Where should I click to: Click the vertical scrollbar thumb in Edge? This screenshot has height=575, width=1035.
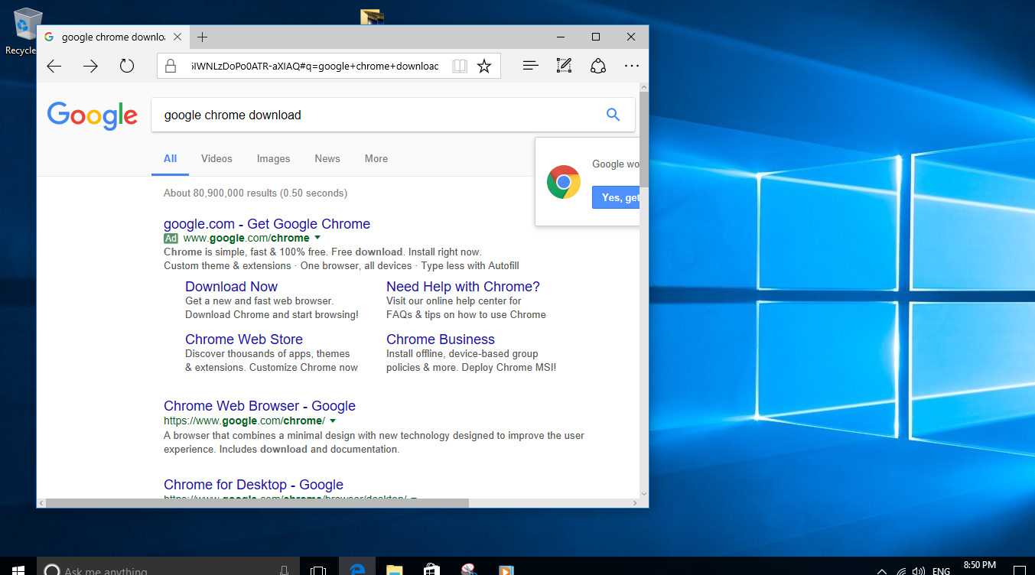click(644, 140)
